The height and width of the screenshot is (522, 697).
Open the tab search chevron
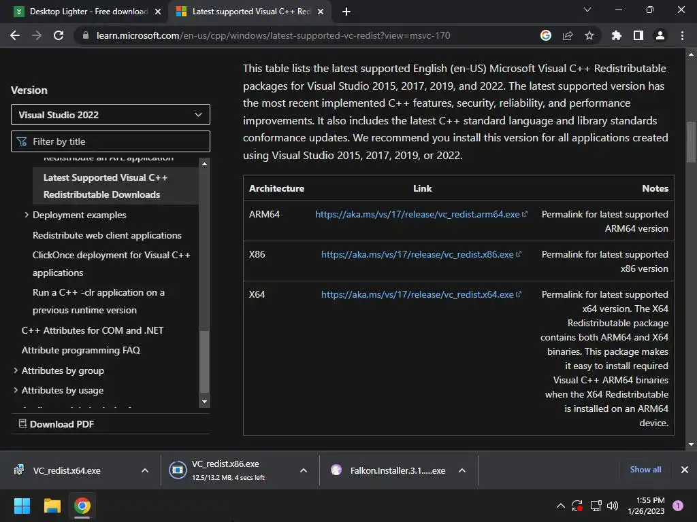587,10
